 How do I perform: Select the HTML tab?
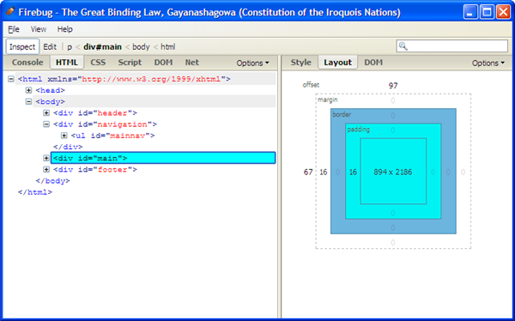pos(67,63)
